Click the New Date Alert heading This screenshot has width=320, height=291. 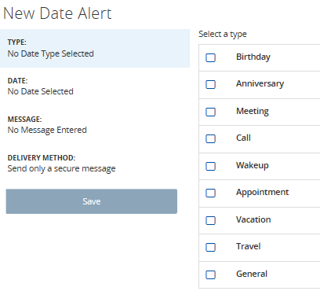pos(57,13)
